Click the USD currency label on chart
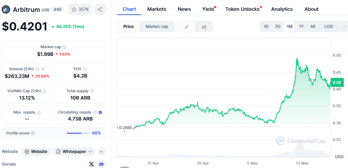The height and width of the screenshot is (168, 348). pyautogui.click(x=339, y=157)
